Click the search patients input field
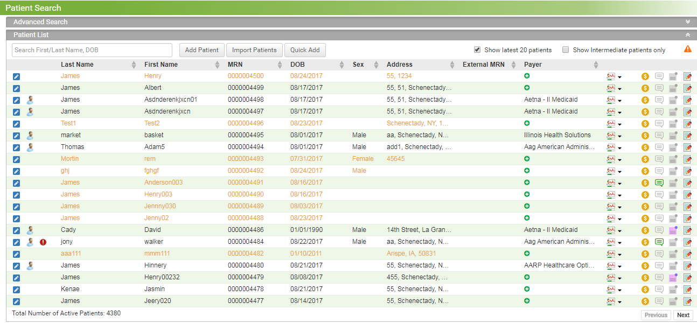The width and height of the screenshot is (697, 324). click(92, 50)
